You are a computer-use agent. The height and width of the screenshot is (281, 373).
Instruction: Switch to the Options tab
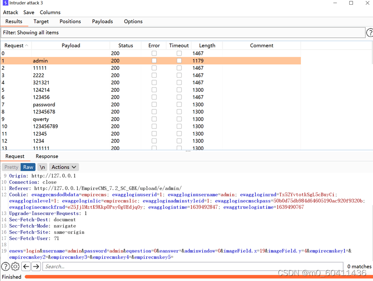point(133,22)
